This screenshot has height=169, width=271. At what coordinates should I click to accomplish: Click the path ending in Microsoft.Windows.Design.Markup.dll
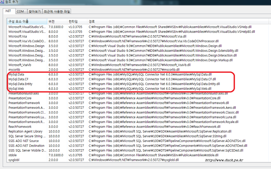pyautogui.click(x=161, y=60)
